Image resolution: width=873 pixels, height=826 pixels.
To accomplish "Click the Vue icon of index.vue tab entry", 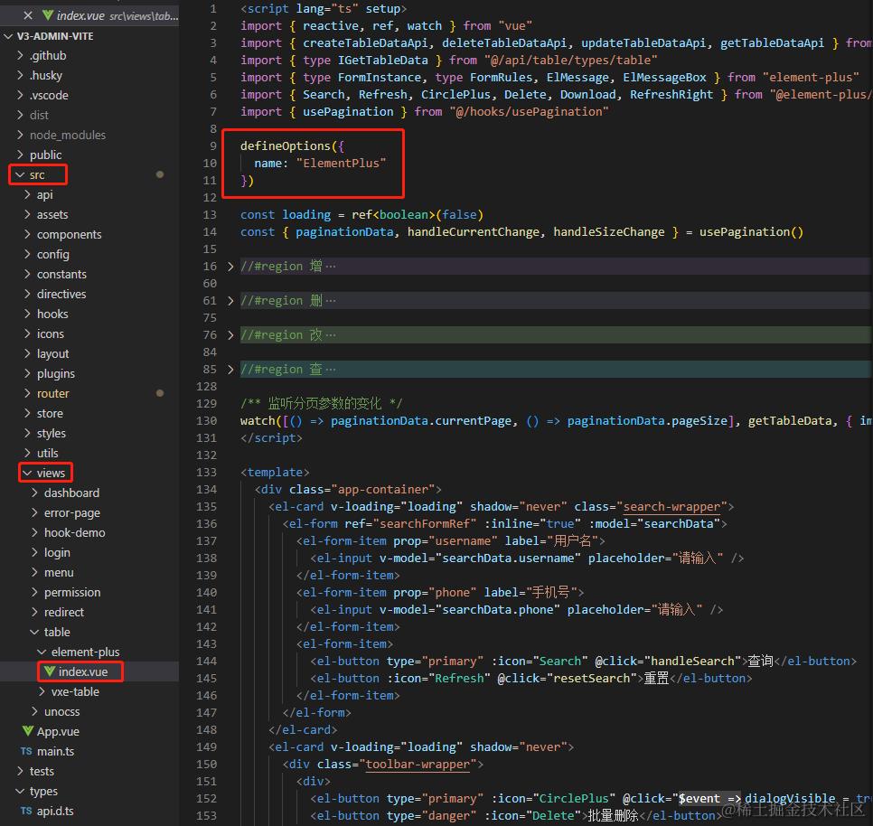I will (49, 15).
